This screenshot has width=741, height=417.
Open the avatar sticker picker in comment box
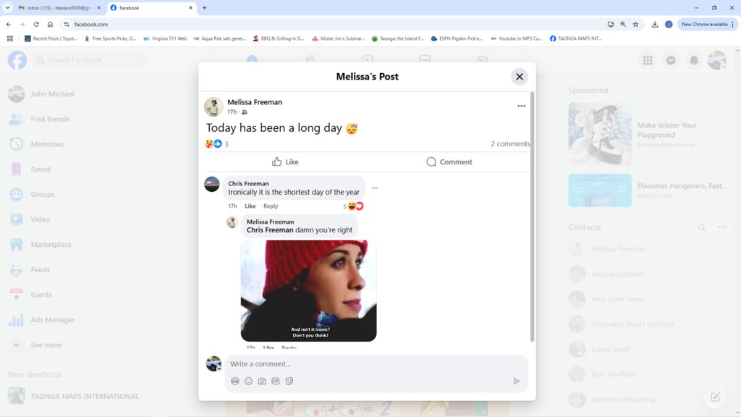(x=235, y=381)
